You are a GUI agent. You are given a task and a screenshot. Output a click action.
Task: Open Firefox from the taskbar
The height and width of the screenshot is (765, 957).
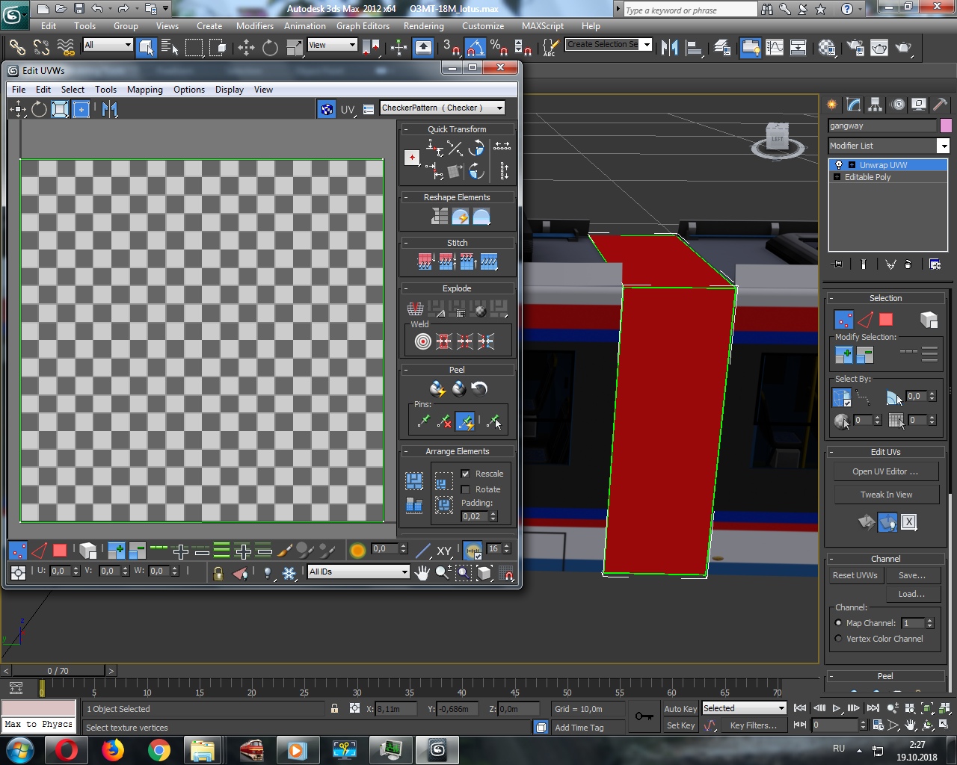[113, 749]
